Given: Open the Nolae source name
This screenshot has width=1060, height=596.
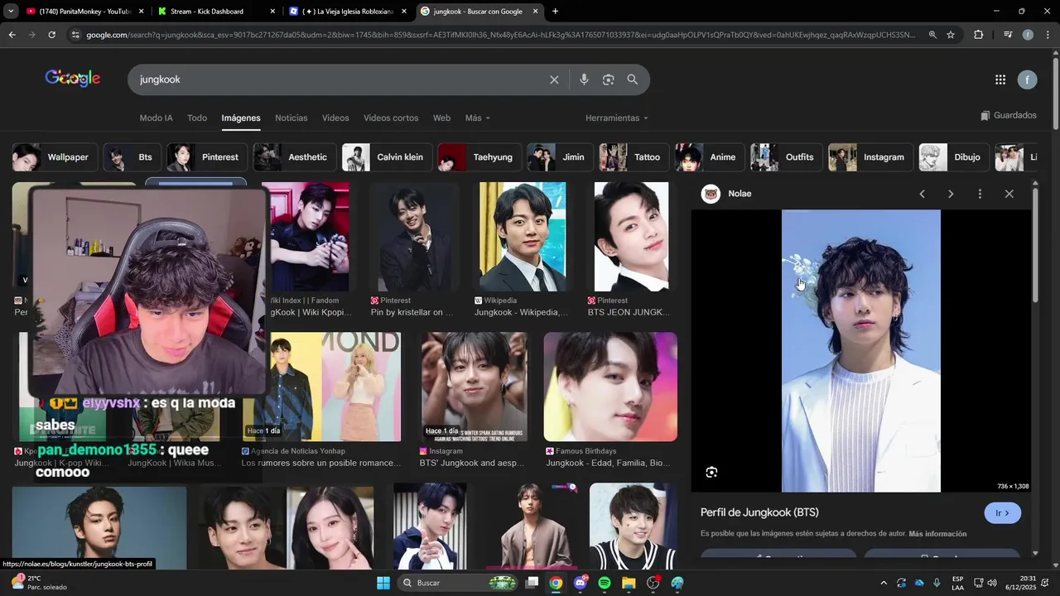Looking at the screenshot, I should click(x=740, y=194).
